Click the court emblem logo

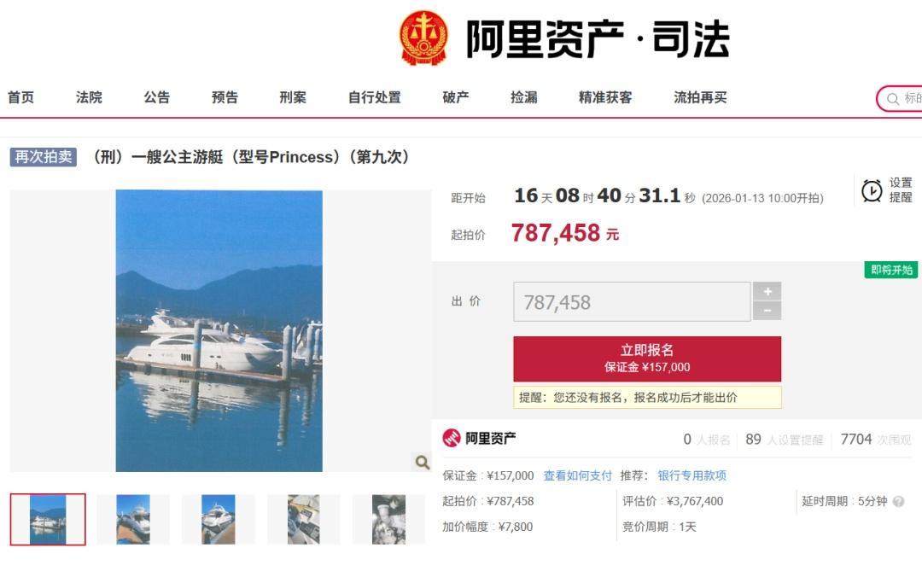423,38
